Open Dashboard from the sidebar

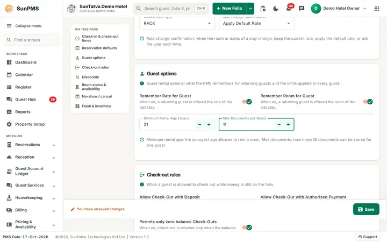coord(31,62)
